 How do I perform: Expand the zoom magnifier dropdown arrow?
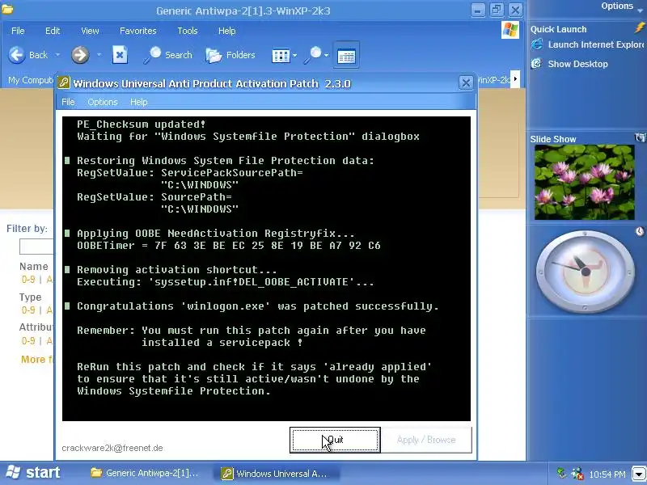pyautogui.click(x=326, y=55)
